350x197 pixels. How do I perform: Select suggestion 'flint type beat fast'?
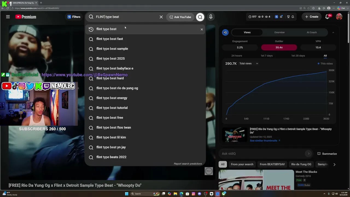[x=145, y=39]
